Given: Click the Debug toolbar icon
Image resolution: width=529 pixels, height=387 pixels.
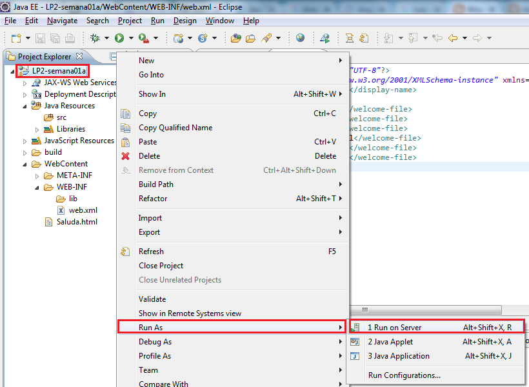Looking at the screenshot, I should (x=95, y=38).
